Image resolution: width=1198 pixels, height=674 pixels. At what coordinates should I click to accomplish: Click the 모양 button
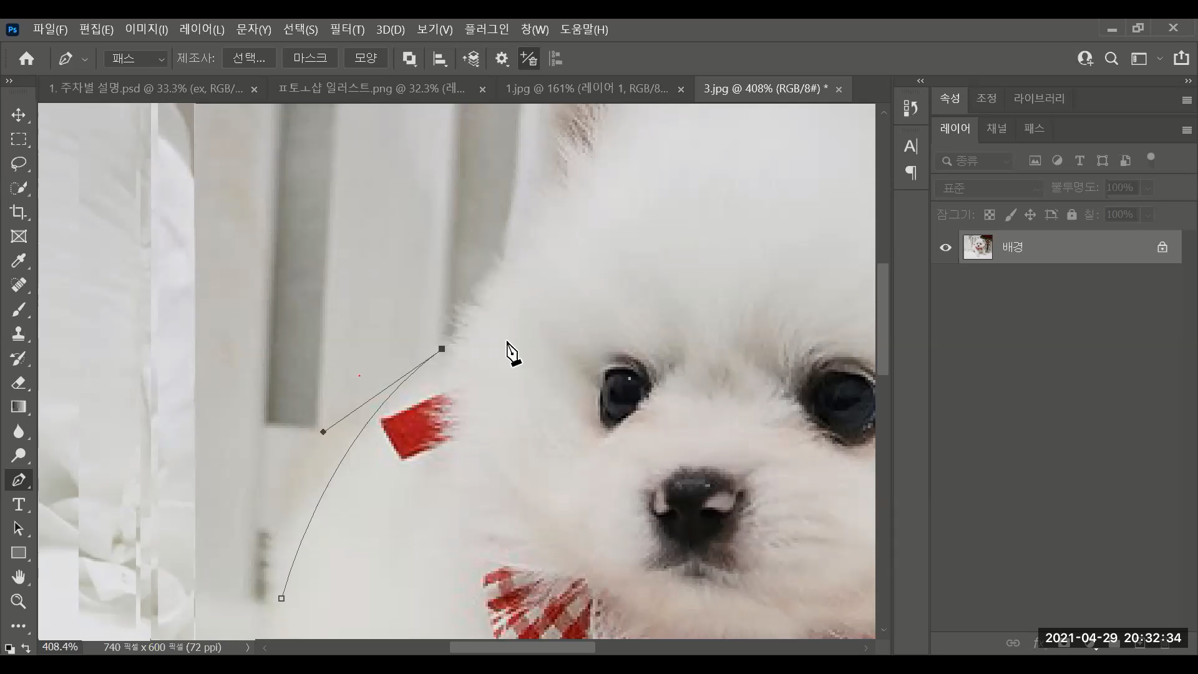(x=366, y=58)
